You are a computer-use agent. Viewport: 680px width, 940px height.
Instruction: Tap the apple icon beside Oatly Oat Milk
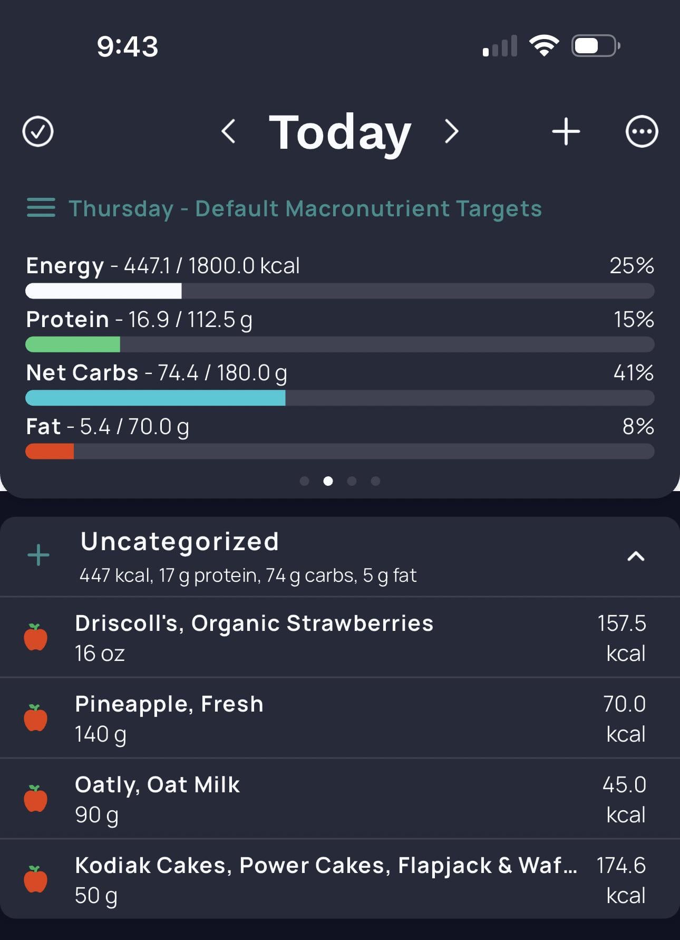[x=36, y=798]
